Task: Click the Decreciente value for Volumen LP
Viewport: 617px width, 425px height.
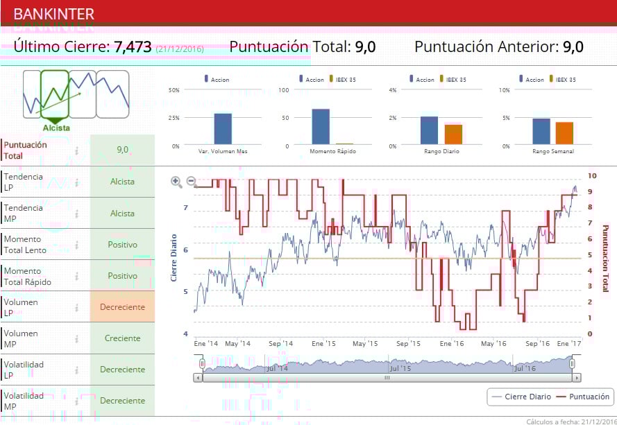Action: [122, 306]
